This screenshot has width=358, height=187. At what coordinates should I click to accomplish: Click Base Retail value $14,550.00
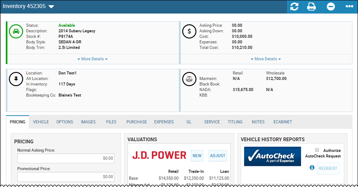tap(169, 178)
